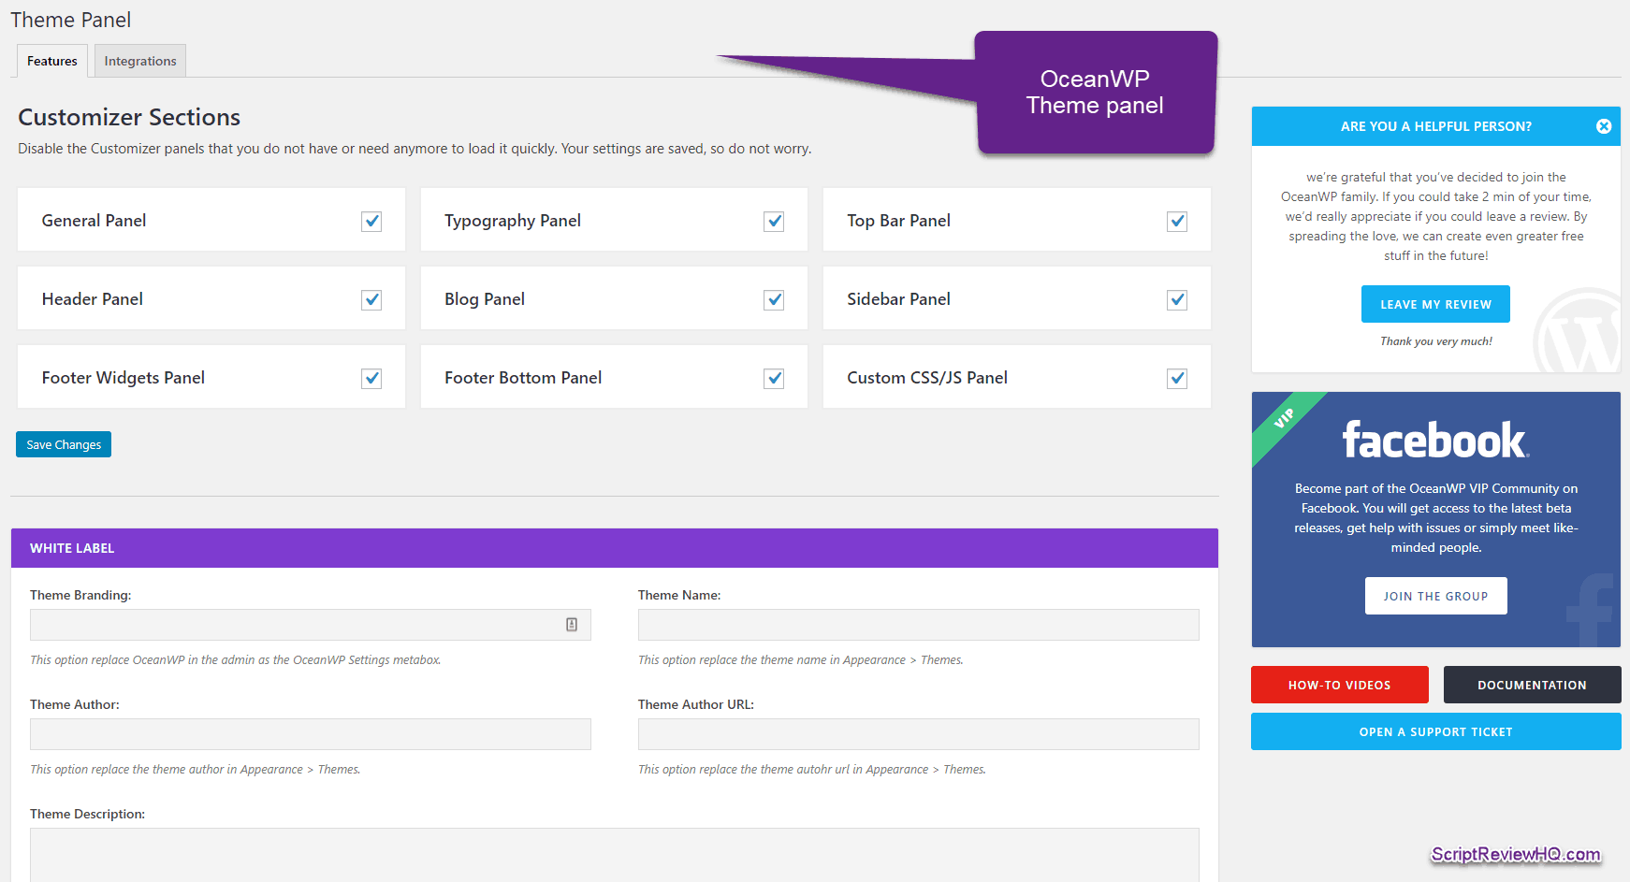
Task: Click the Theme Description text area
Action: (x=615, y=855)
